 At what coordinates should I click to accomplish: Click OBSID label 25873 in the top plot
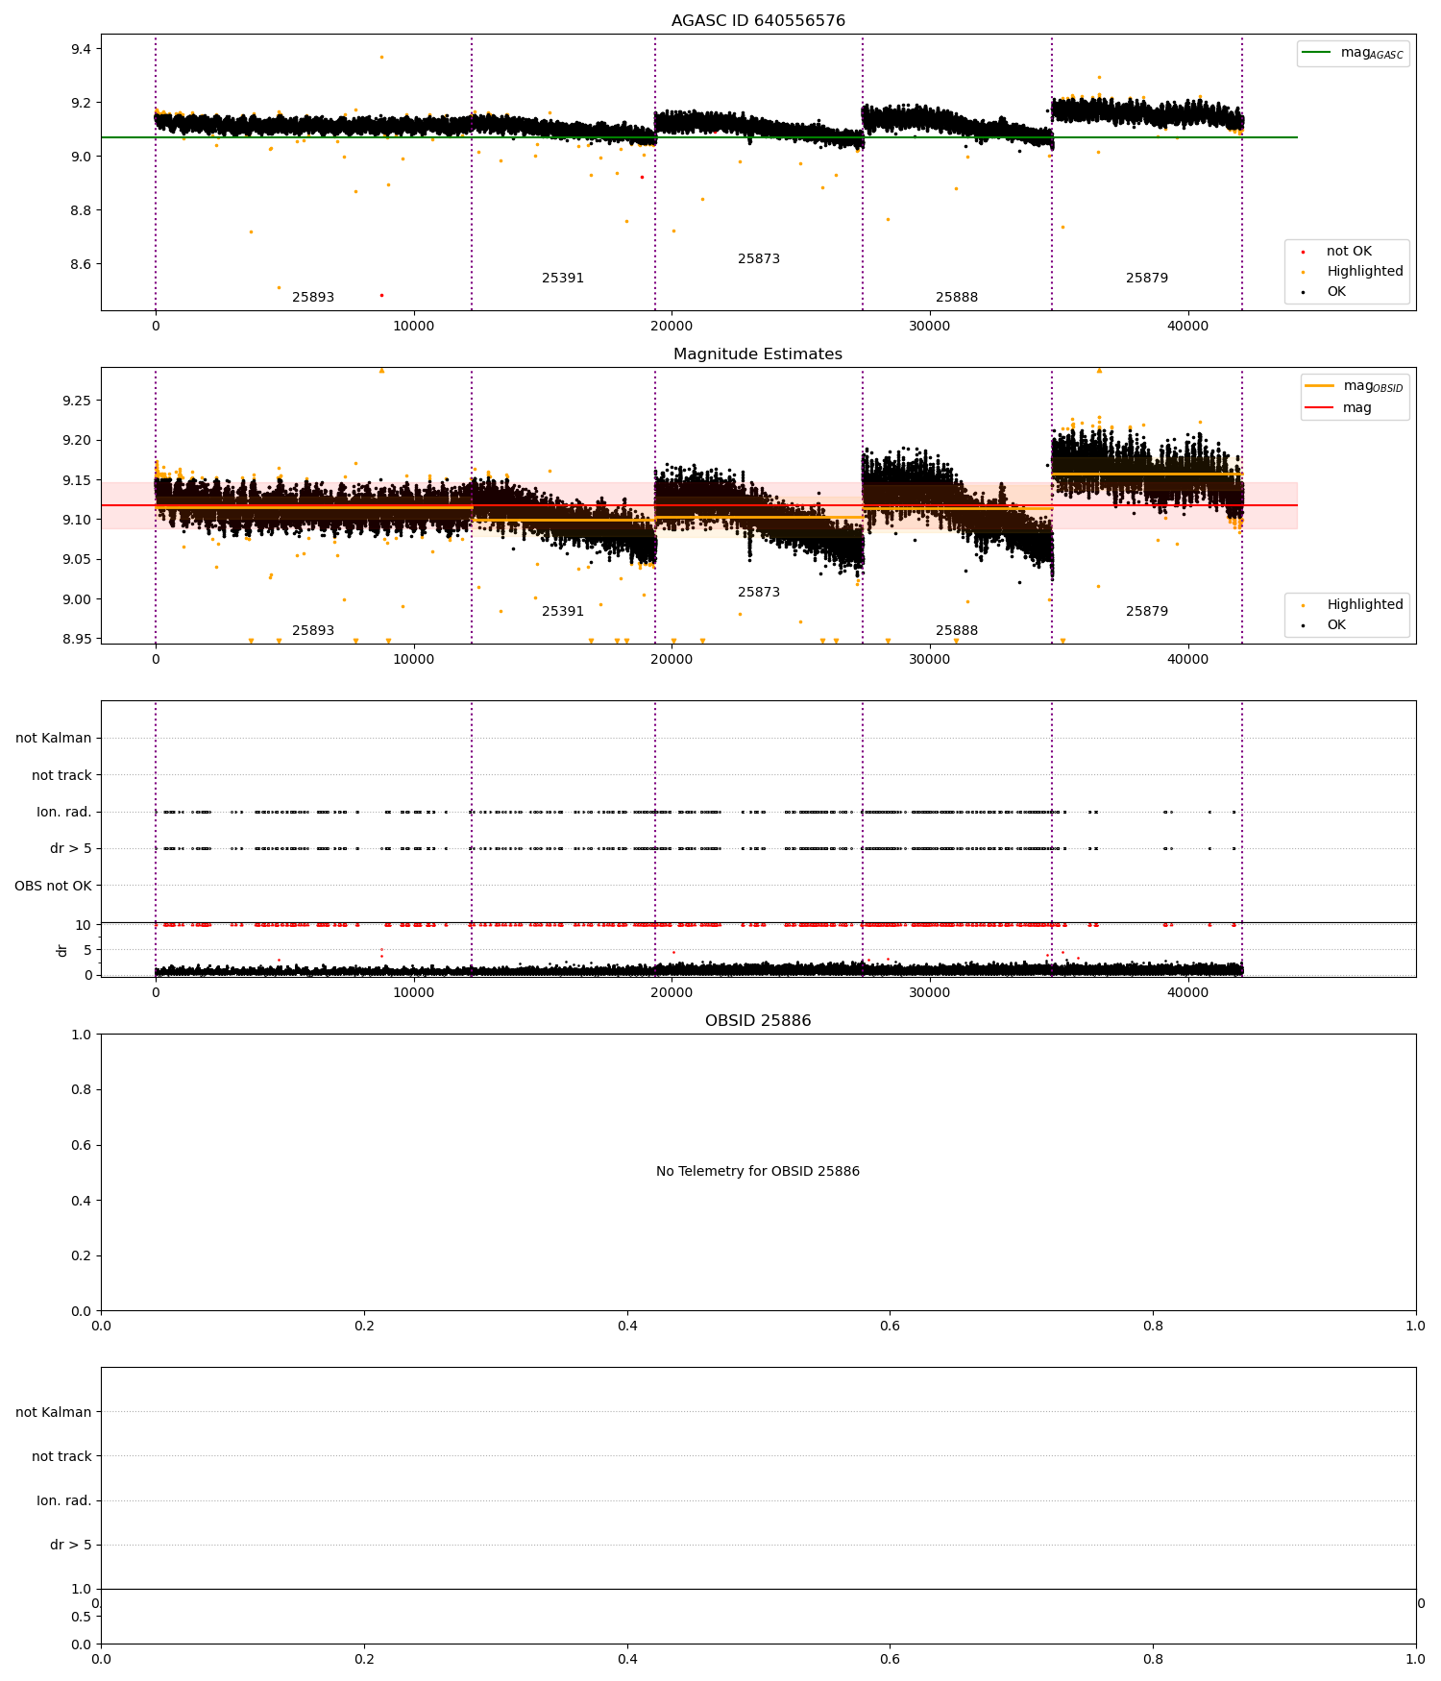click(759, 259)
